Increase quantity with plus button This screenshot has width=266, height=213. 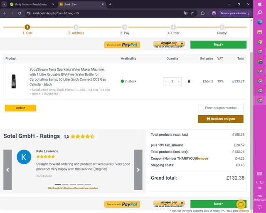click(179, 82)
